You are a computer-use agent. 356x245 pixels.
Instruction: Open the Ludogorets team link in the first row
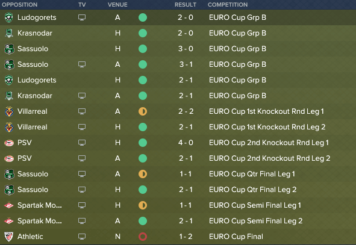37,17
